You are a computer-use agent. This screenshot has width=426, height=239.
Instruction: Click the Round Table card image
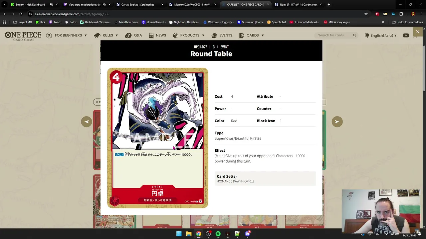click(x=157, y=138)
